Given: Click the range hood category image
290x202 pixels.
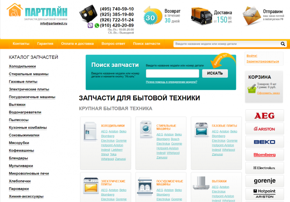Looking at the screenshot, I should [x=201, y=183].
